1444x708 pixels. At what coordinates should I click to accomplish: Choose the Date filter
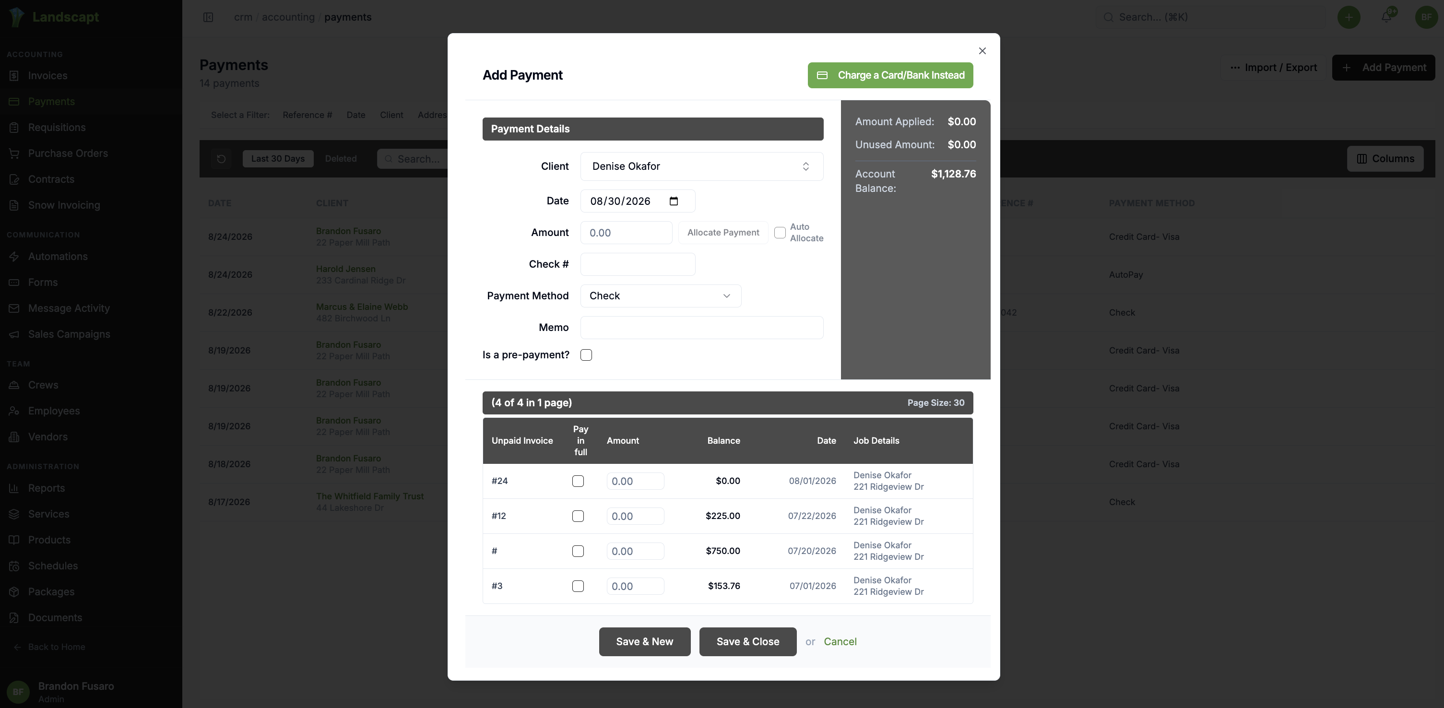tap(355, 115)
